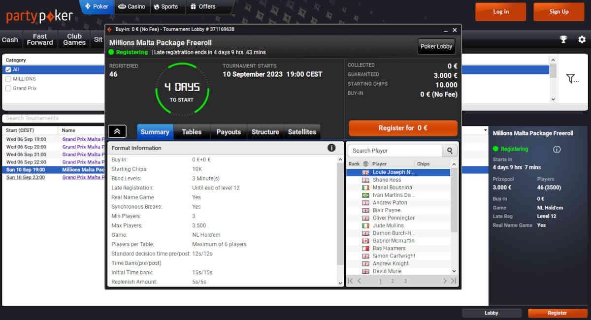
Task: Minimize the Tournament Lobby window
Action: (445, 30)
